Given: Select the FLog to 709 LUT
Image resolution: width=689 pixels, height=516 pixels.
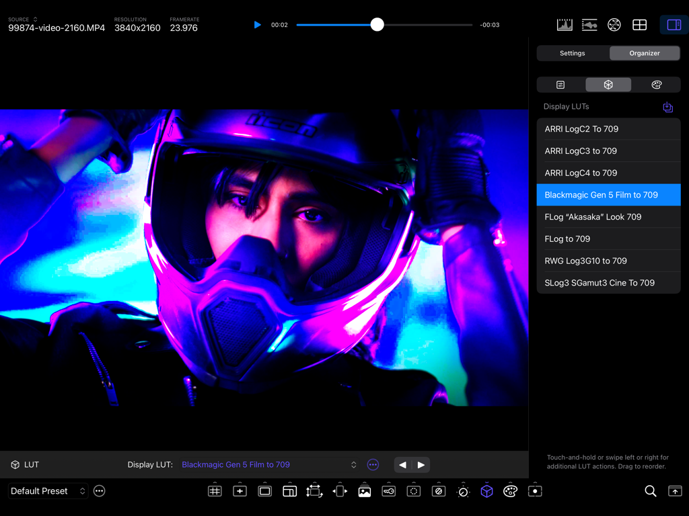Looking at the screenshot, I should (608, 239).
